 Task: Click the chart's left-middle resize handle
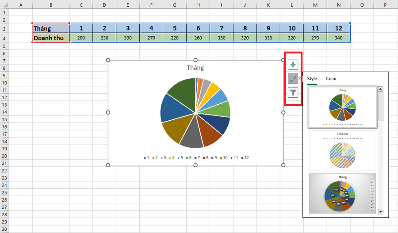click(x=108, y=112)
